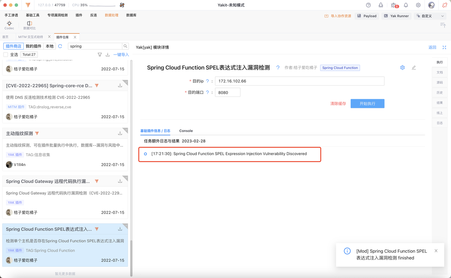451x278 pixels.
Task: Click the help icon next to 目的端口
Action: (208, 93)
